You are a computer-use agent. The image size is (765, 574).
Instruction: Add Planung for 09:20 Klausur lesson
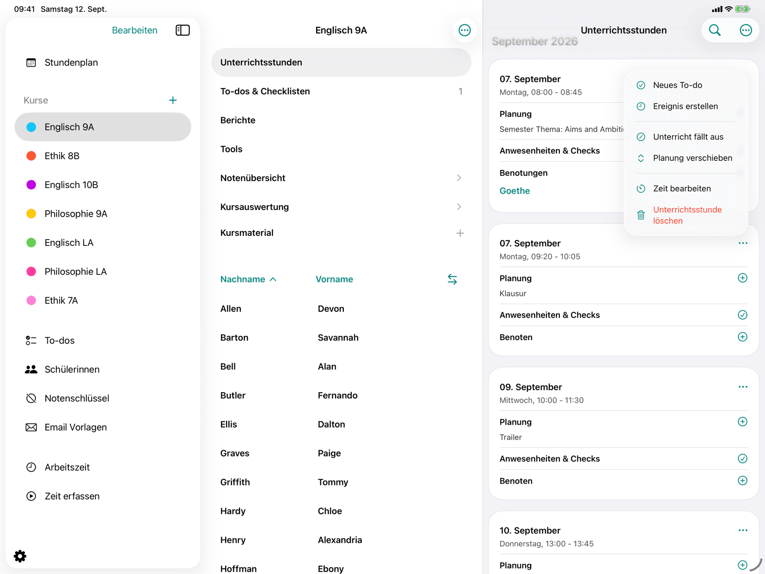pos(743,278)
